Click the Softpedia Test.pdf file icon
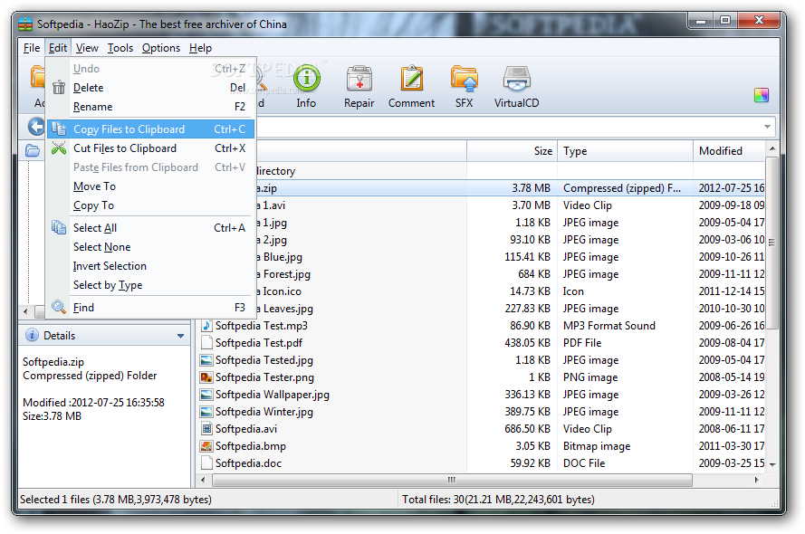The height and width of the screenshot is (534, 805). tap(206, 343)
